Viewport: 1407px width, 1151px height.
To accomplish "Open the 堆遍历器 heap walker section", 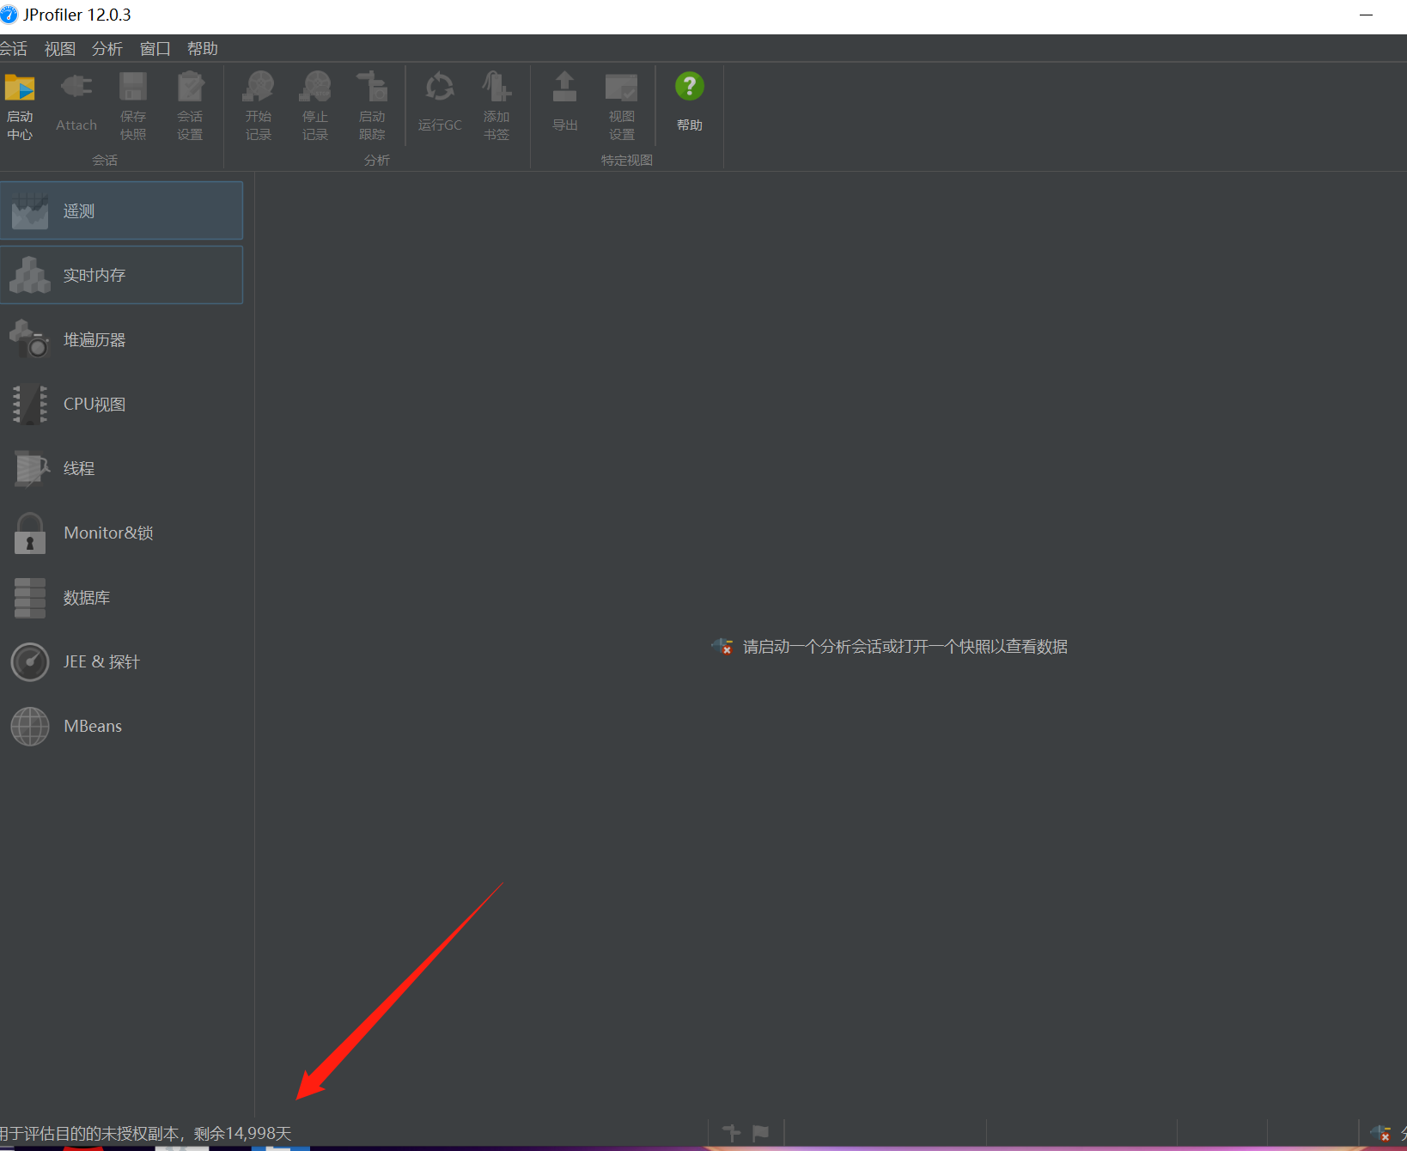I will point(121,339).
